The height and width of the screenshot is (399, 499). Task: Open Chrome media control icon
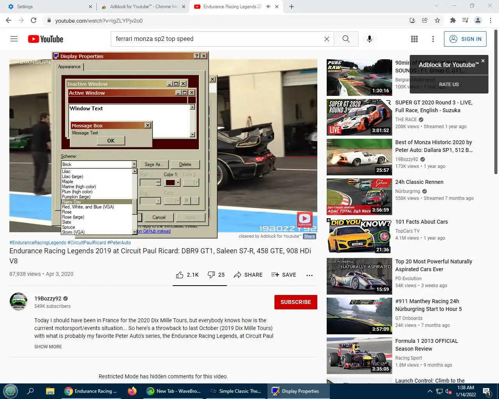click(465, 20)
